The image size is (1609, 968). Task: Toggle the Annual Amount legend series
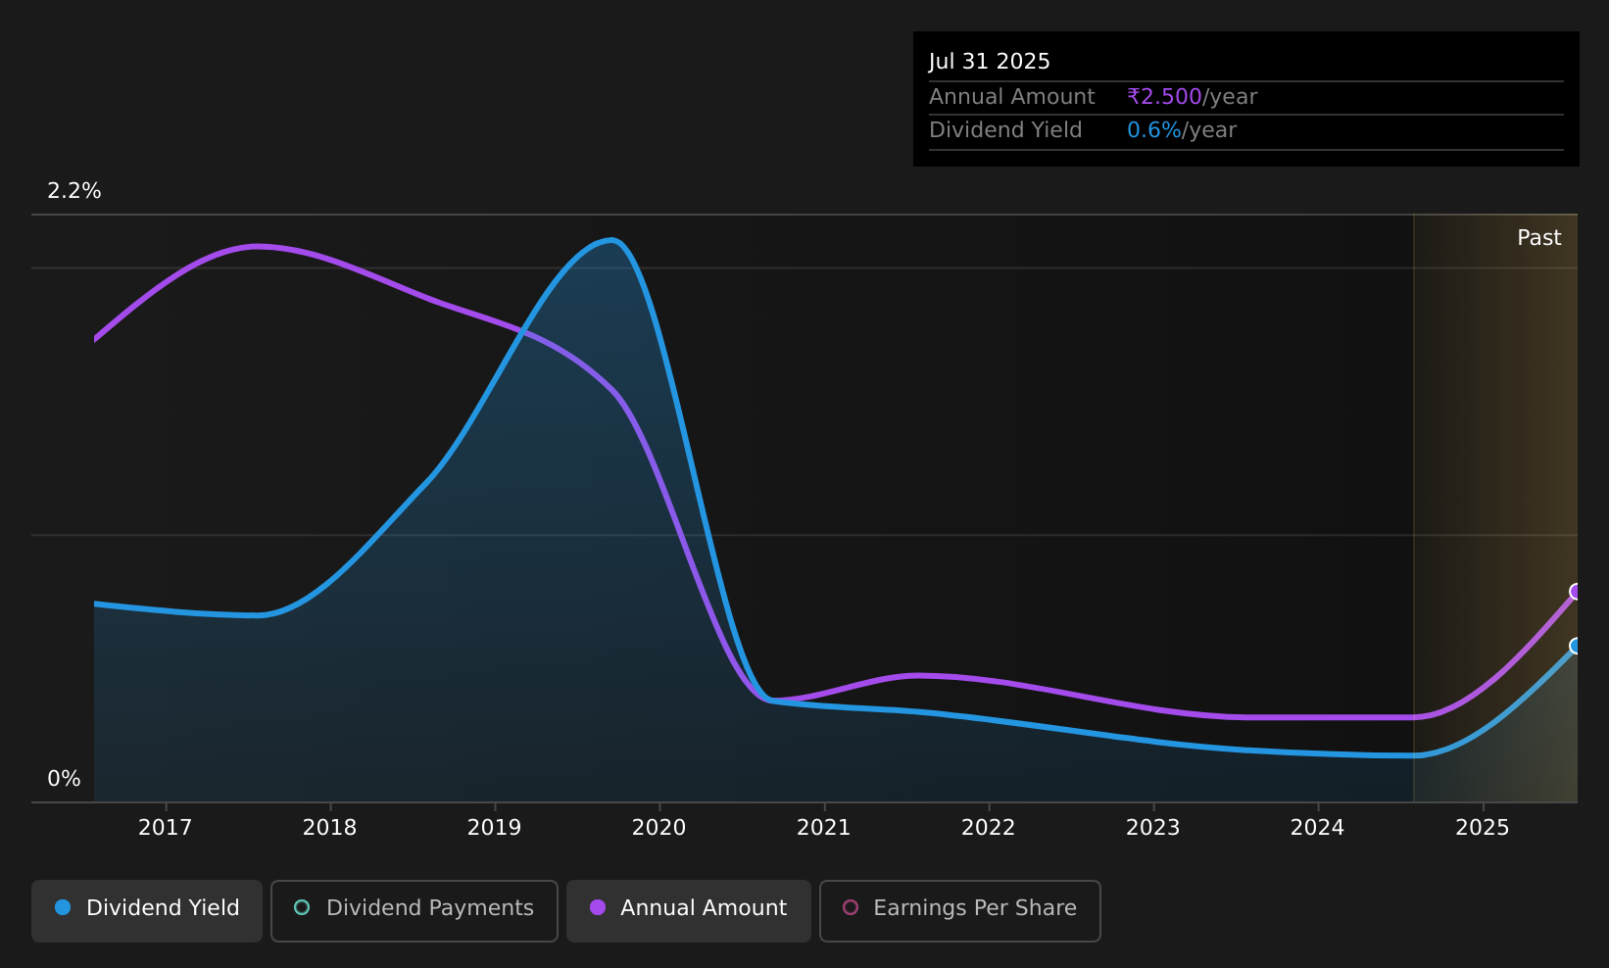click(689, 910)
